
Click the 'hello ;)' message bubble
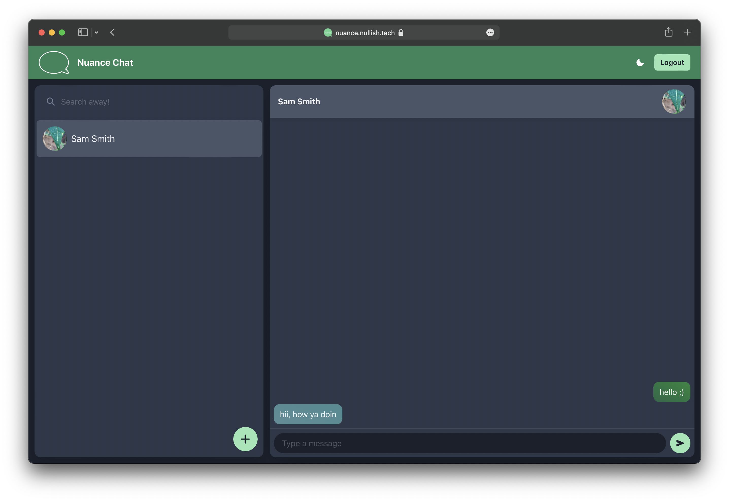pyautogui.click(x=671, y=392)
